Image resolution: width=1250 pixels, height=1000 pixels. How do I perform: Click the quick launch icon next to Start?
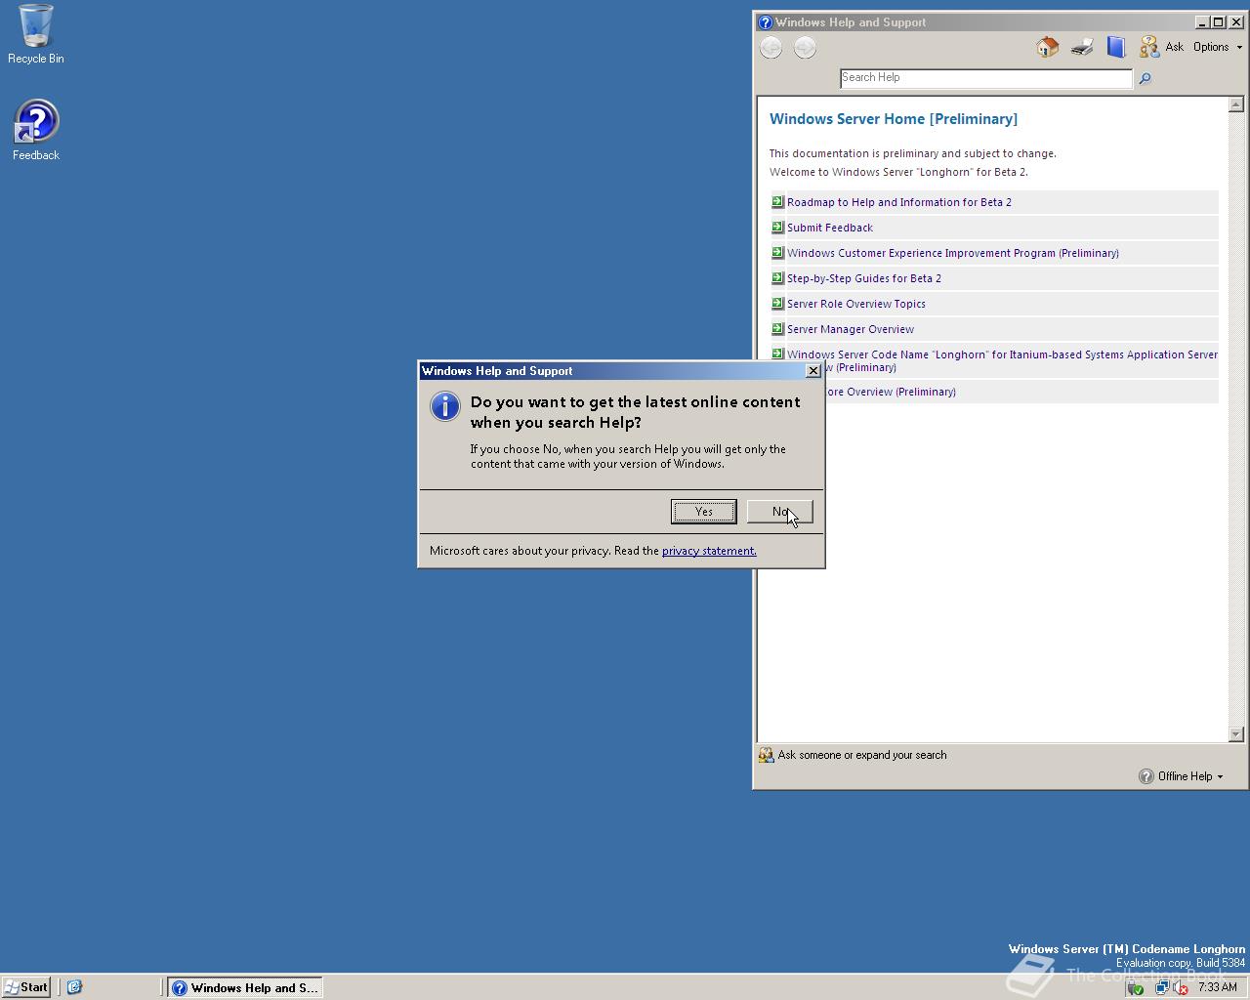coord(74,987)
